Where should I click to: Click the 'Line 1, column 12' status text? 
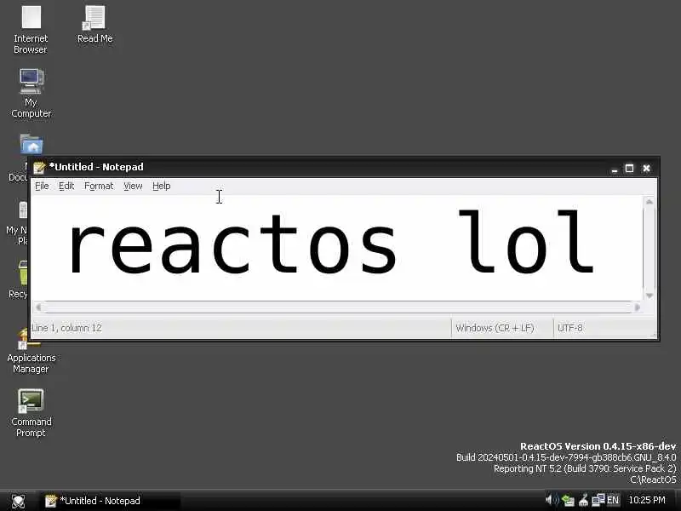[66, 328]
